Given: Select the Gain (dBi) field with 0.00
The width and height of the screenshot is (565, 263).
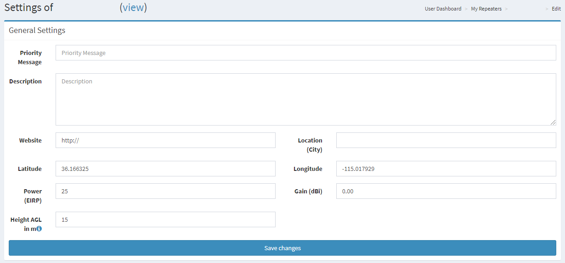Looking at the screenshot, I should click(x=446, y=191).
